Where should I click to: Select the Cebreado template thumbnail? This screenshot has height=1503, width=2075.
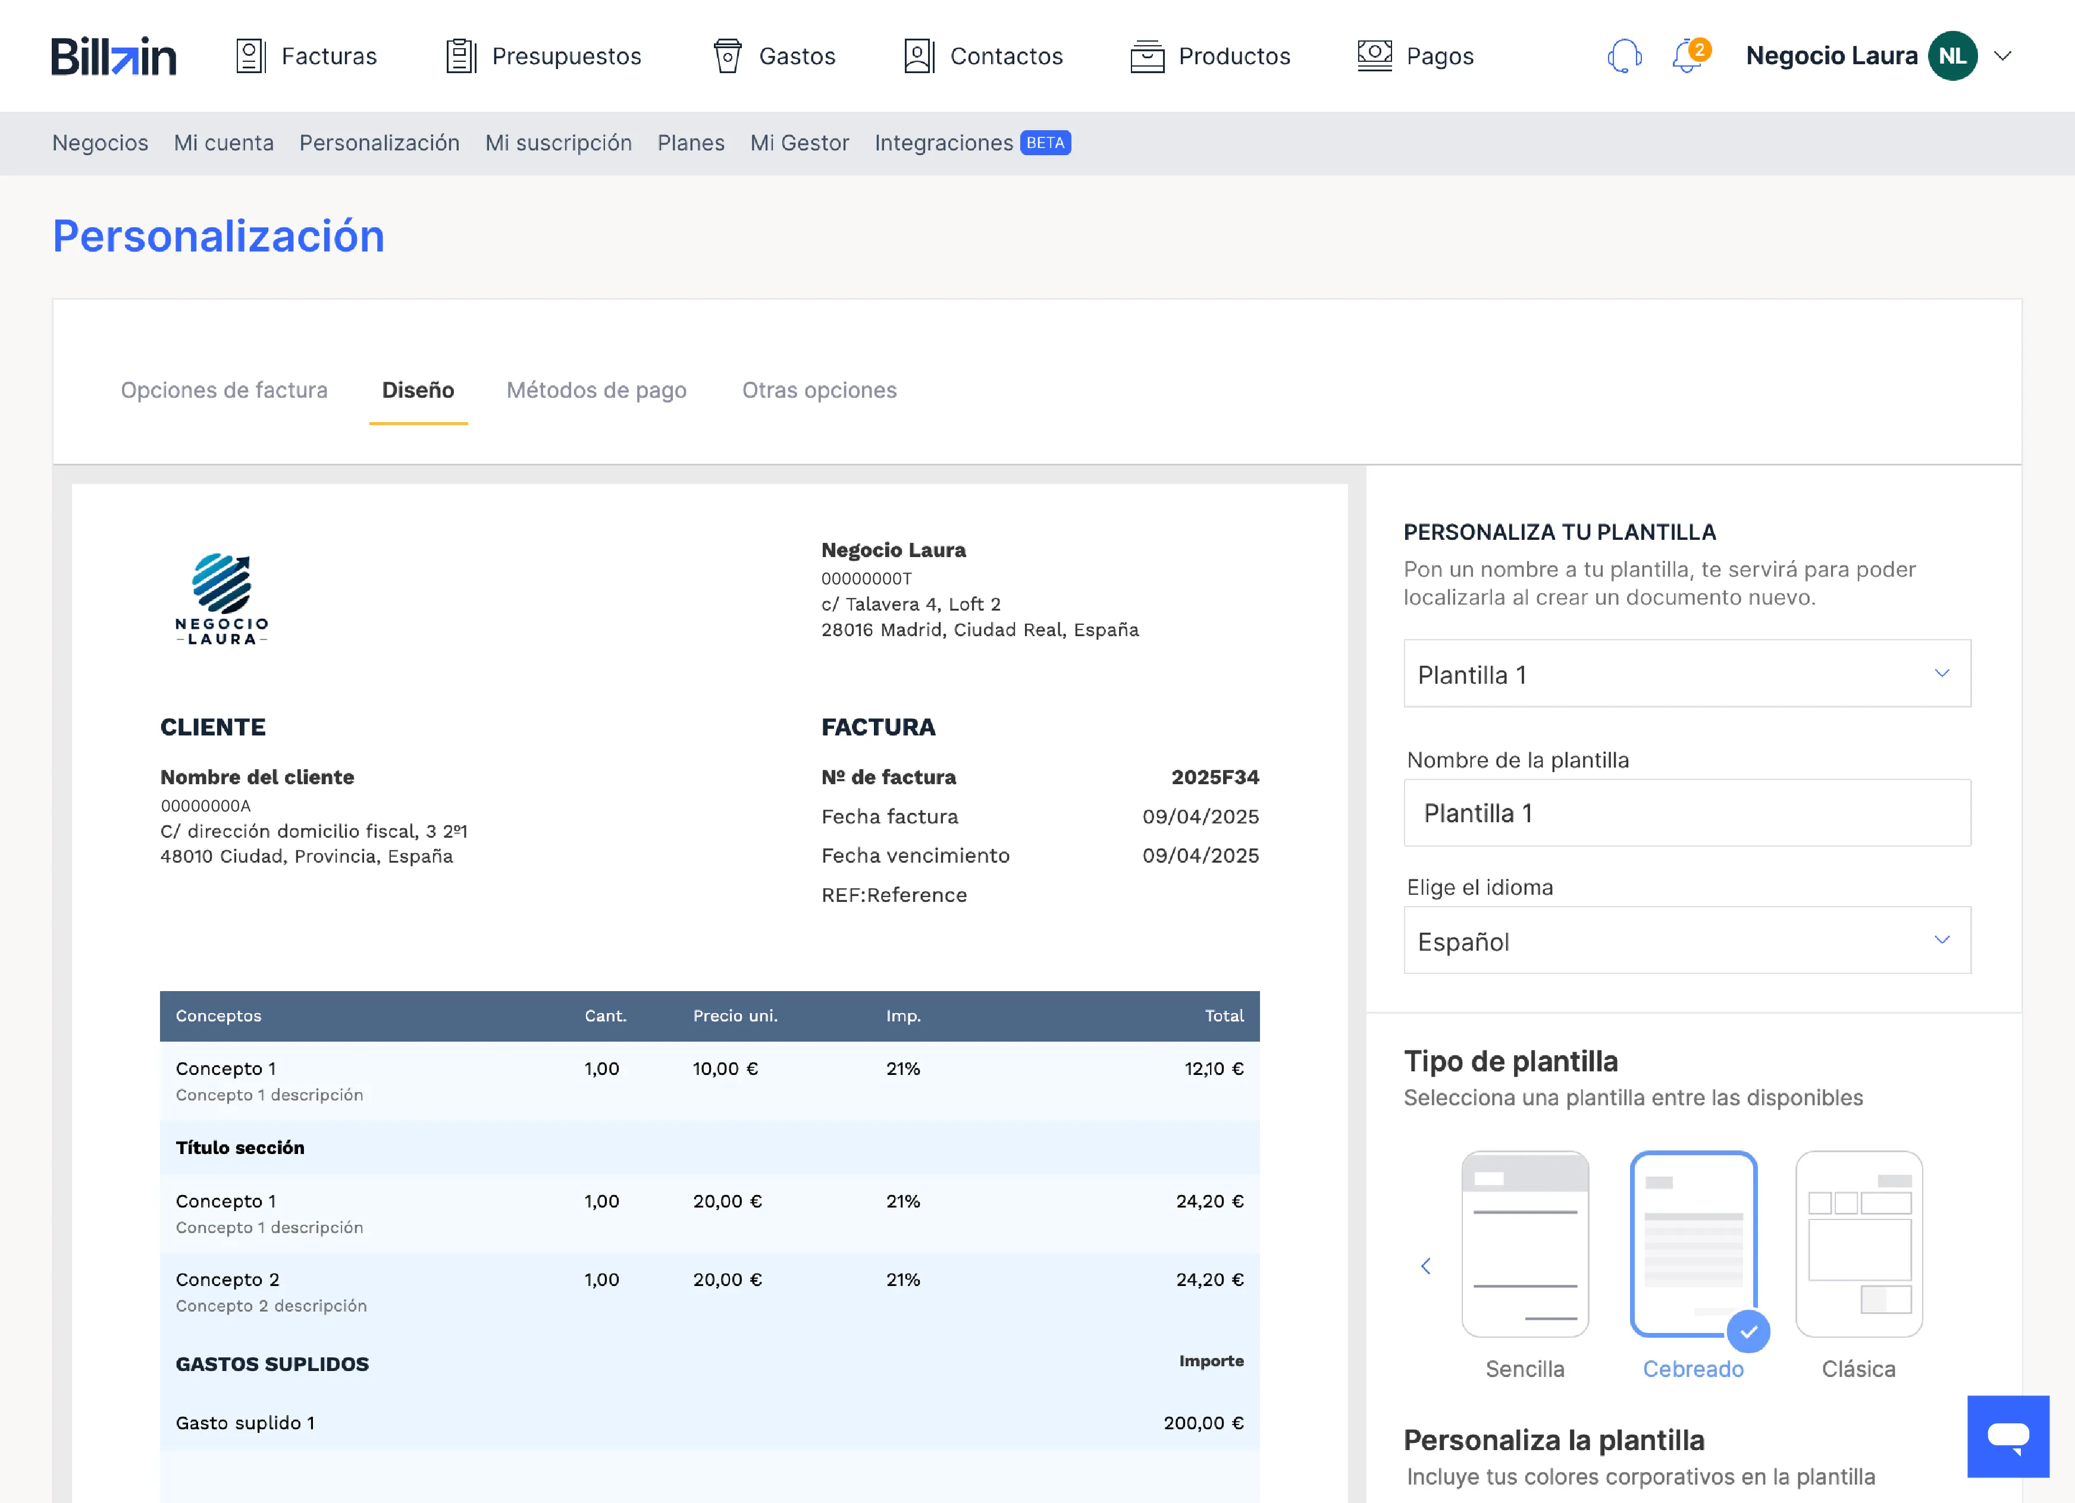[1694, 1243]
